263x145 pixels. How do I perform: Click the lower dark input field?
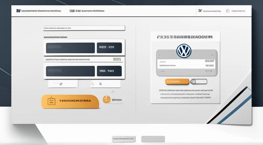70,71
